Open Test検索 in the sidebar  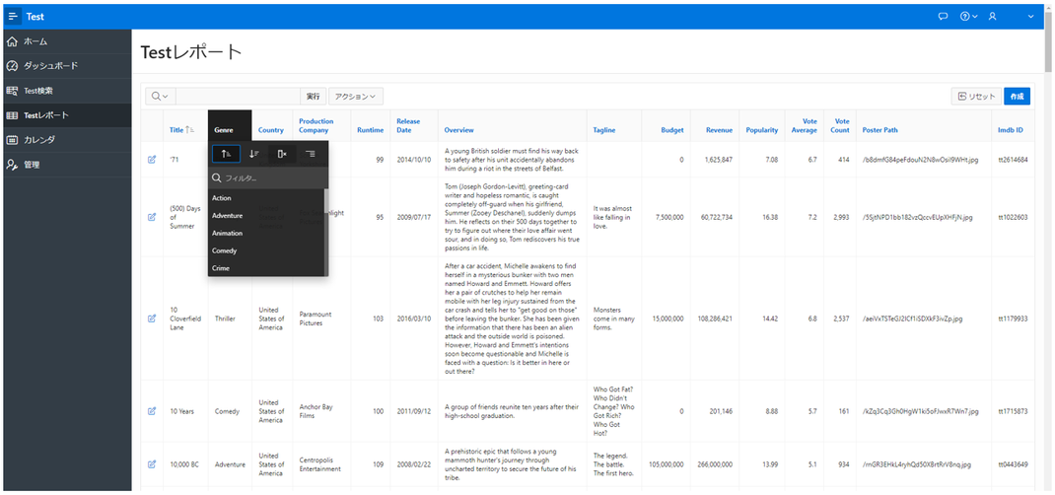tap(67, 91)
